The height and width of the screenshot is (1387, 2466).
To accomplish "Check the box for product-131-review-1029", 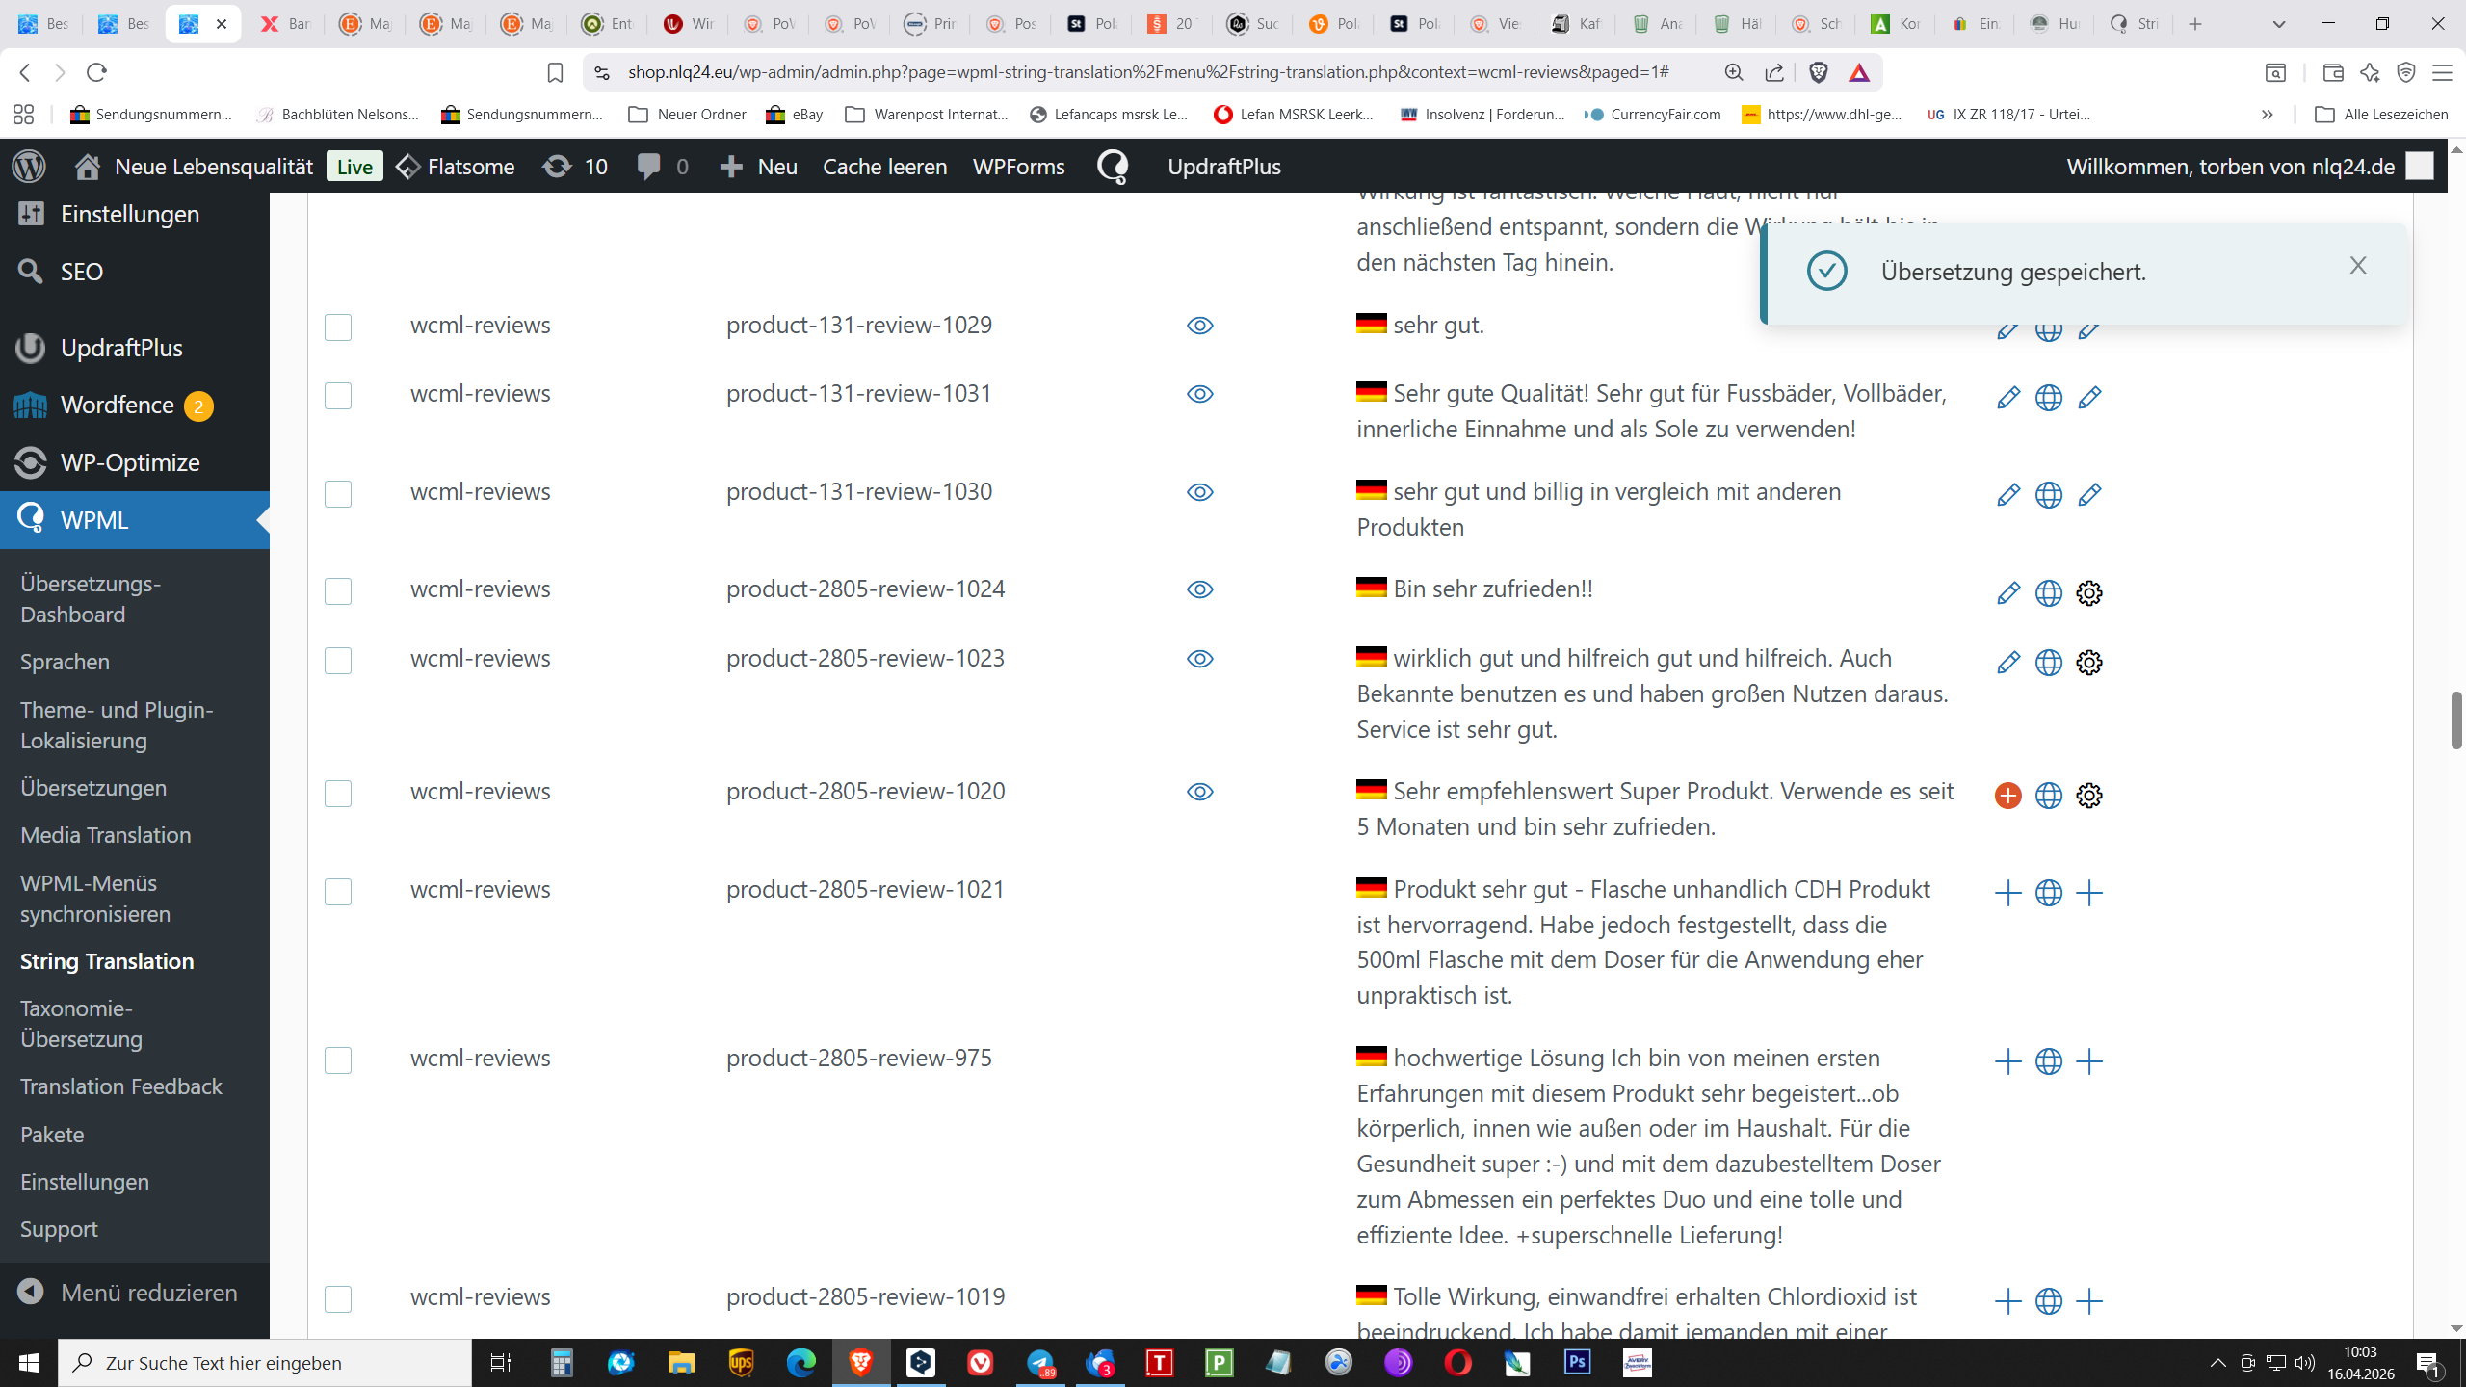I will click(x=338, y=327).
